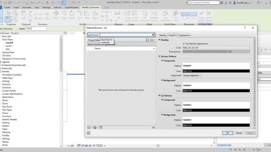Open the Insert ribbon tab
Viewport: 271px width, 152px height.
(x=16, y=8)
